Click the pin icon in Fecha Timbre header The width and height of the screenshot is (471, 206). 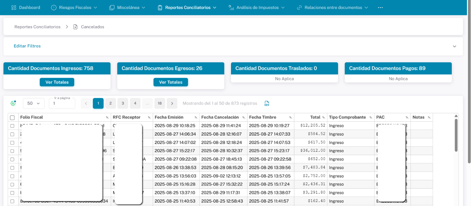click(x=290, y=118)
